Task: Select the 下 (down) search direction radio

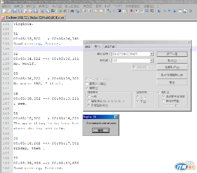Action: coord(138,101)
